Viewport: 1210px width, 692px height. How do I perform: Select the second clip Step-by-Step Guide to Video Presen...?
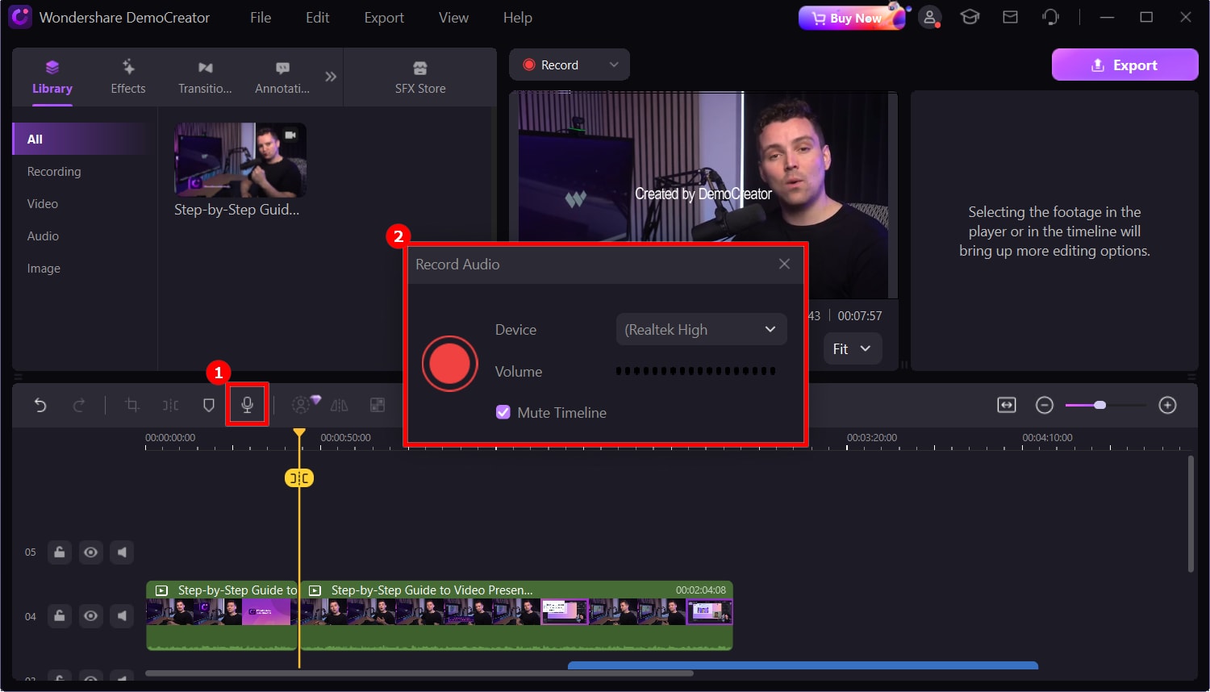[516, 615]
